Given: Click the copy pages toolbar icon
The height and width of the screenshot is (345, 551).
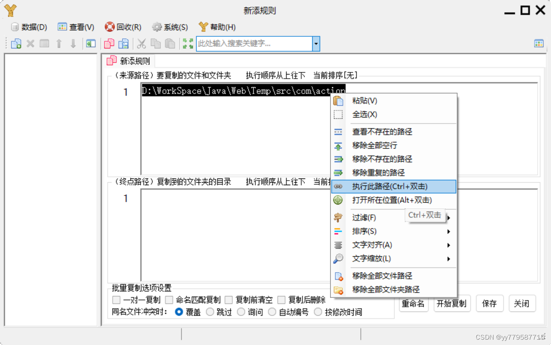Looking at the screenshot, I should click(x=156, y=43).
